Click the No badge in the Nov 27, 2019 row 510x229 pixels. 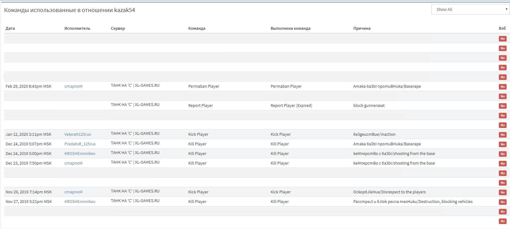pos(503,202)
